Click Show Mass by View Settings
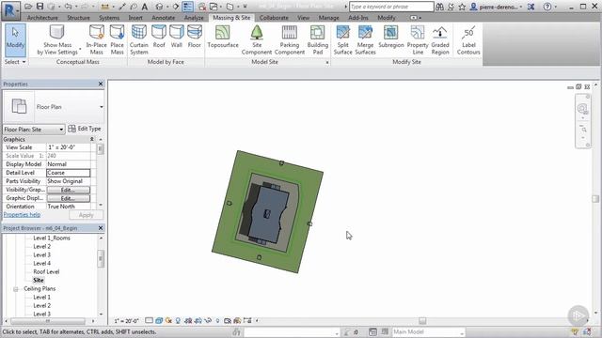The image size is (602, 338). click(x=57, y=40)
